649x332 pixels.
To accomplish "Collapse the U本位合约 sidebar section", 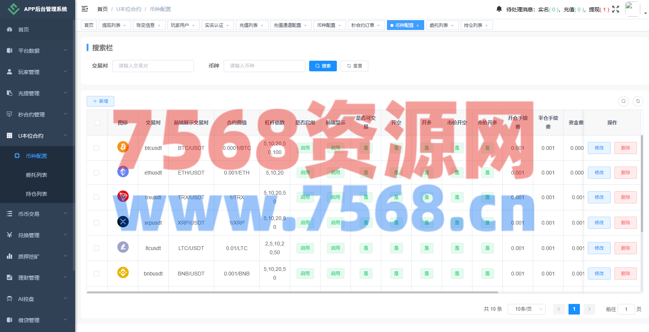I will pos(37,136).
